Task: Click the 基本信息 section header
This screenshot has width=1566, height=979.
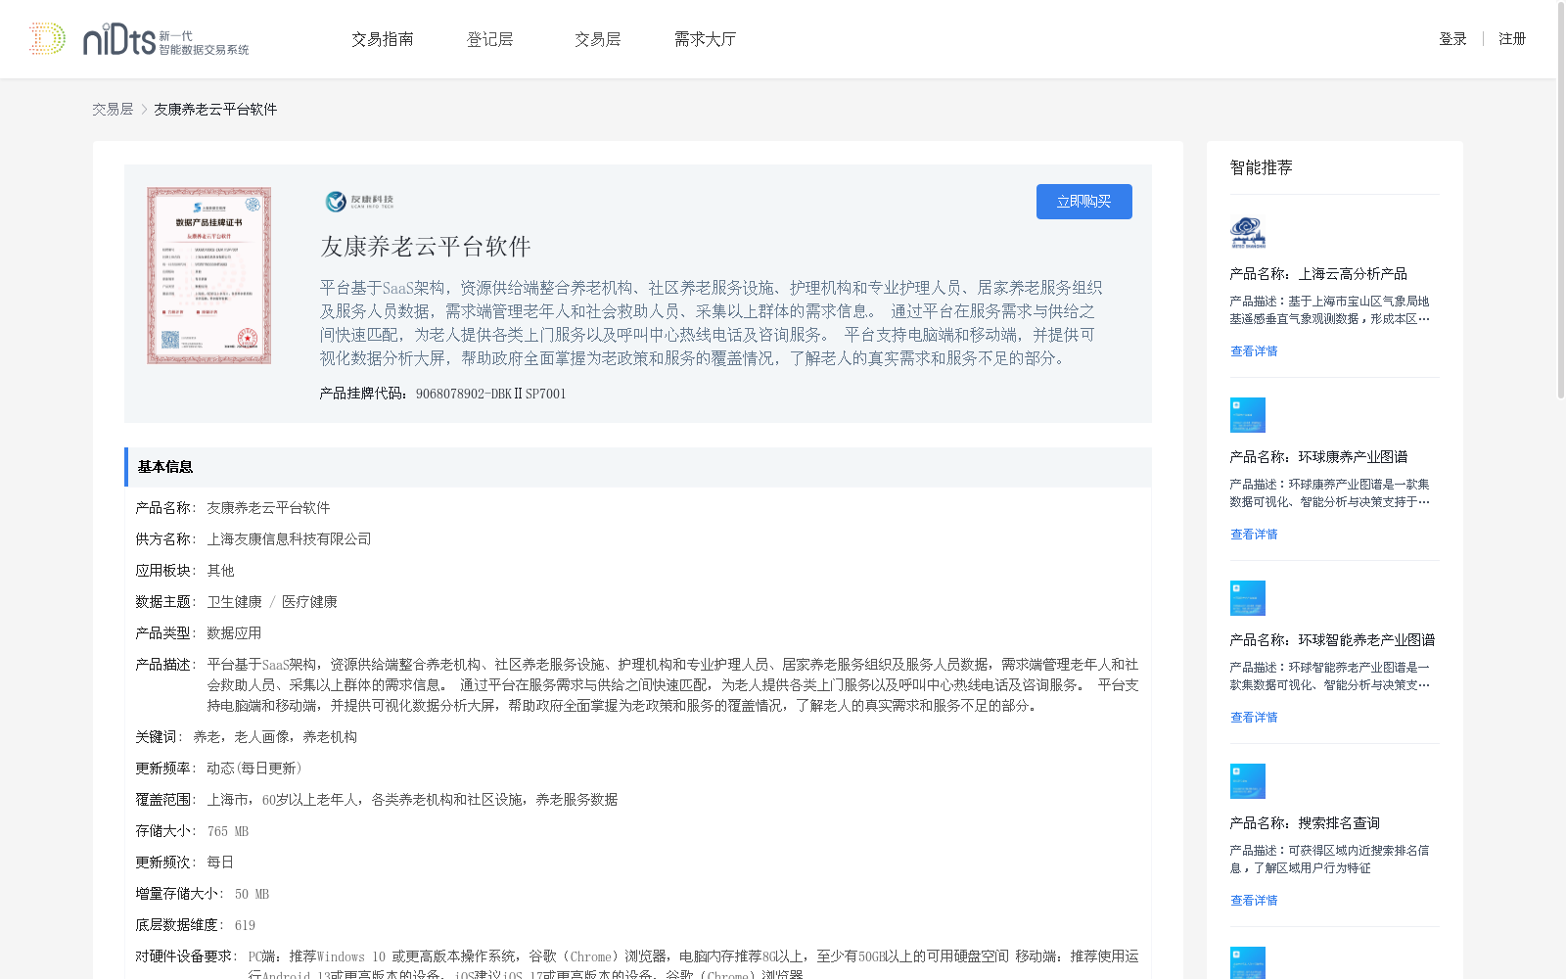Action: 638,467
